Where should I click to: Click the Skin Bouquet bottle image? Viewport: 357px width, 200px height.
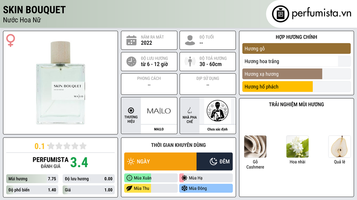click(61, 83)
